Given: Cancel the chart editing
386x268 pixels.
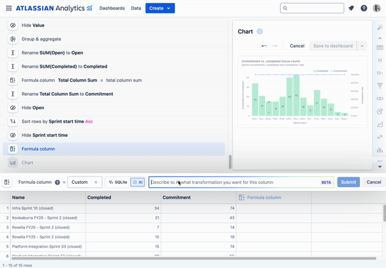Looking at the screenshot, I should tap(297, 46).
